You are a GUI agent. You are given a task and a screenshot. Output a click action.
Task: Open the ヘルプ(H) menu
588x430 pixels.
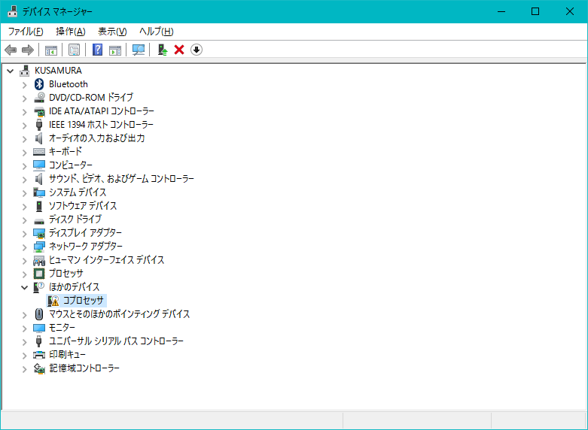156,32
